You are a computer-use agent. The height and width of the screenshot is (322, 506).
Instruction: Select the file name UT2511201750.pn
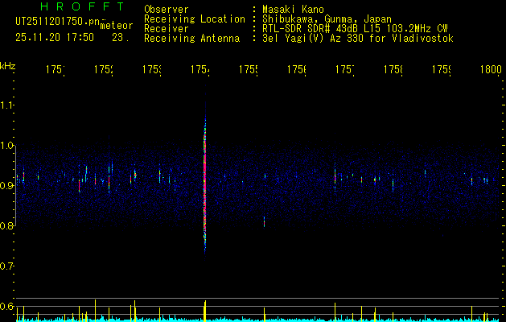[x=57, y=21]
